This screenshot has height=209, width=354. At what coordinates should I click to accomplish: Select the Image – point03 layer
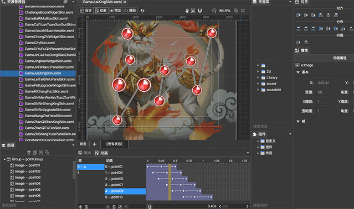[x=28, y=177]
